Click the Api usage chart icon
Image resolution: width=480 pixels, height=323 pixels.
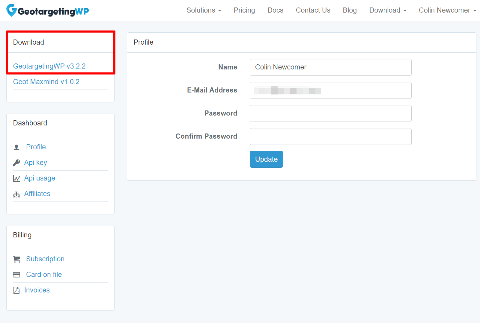tap(16, 178)
